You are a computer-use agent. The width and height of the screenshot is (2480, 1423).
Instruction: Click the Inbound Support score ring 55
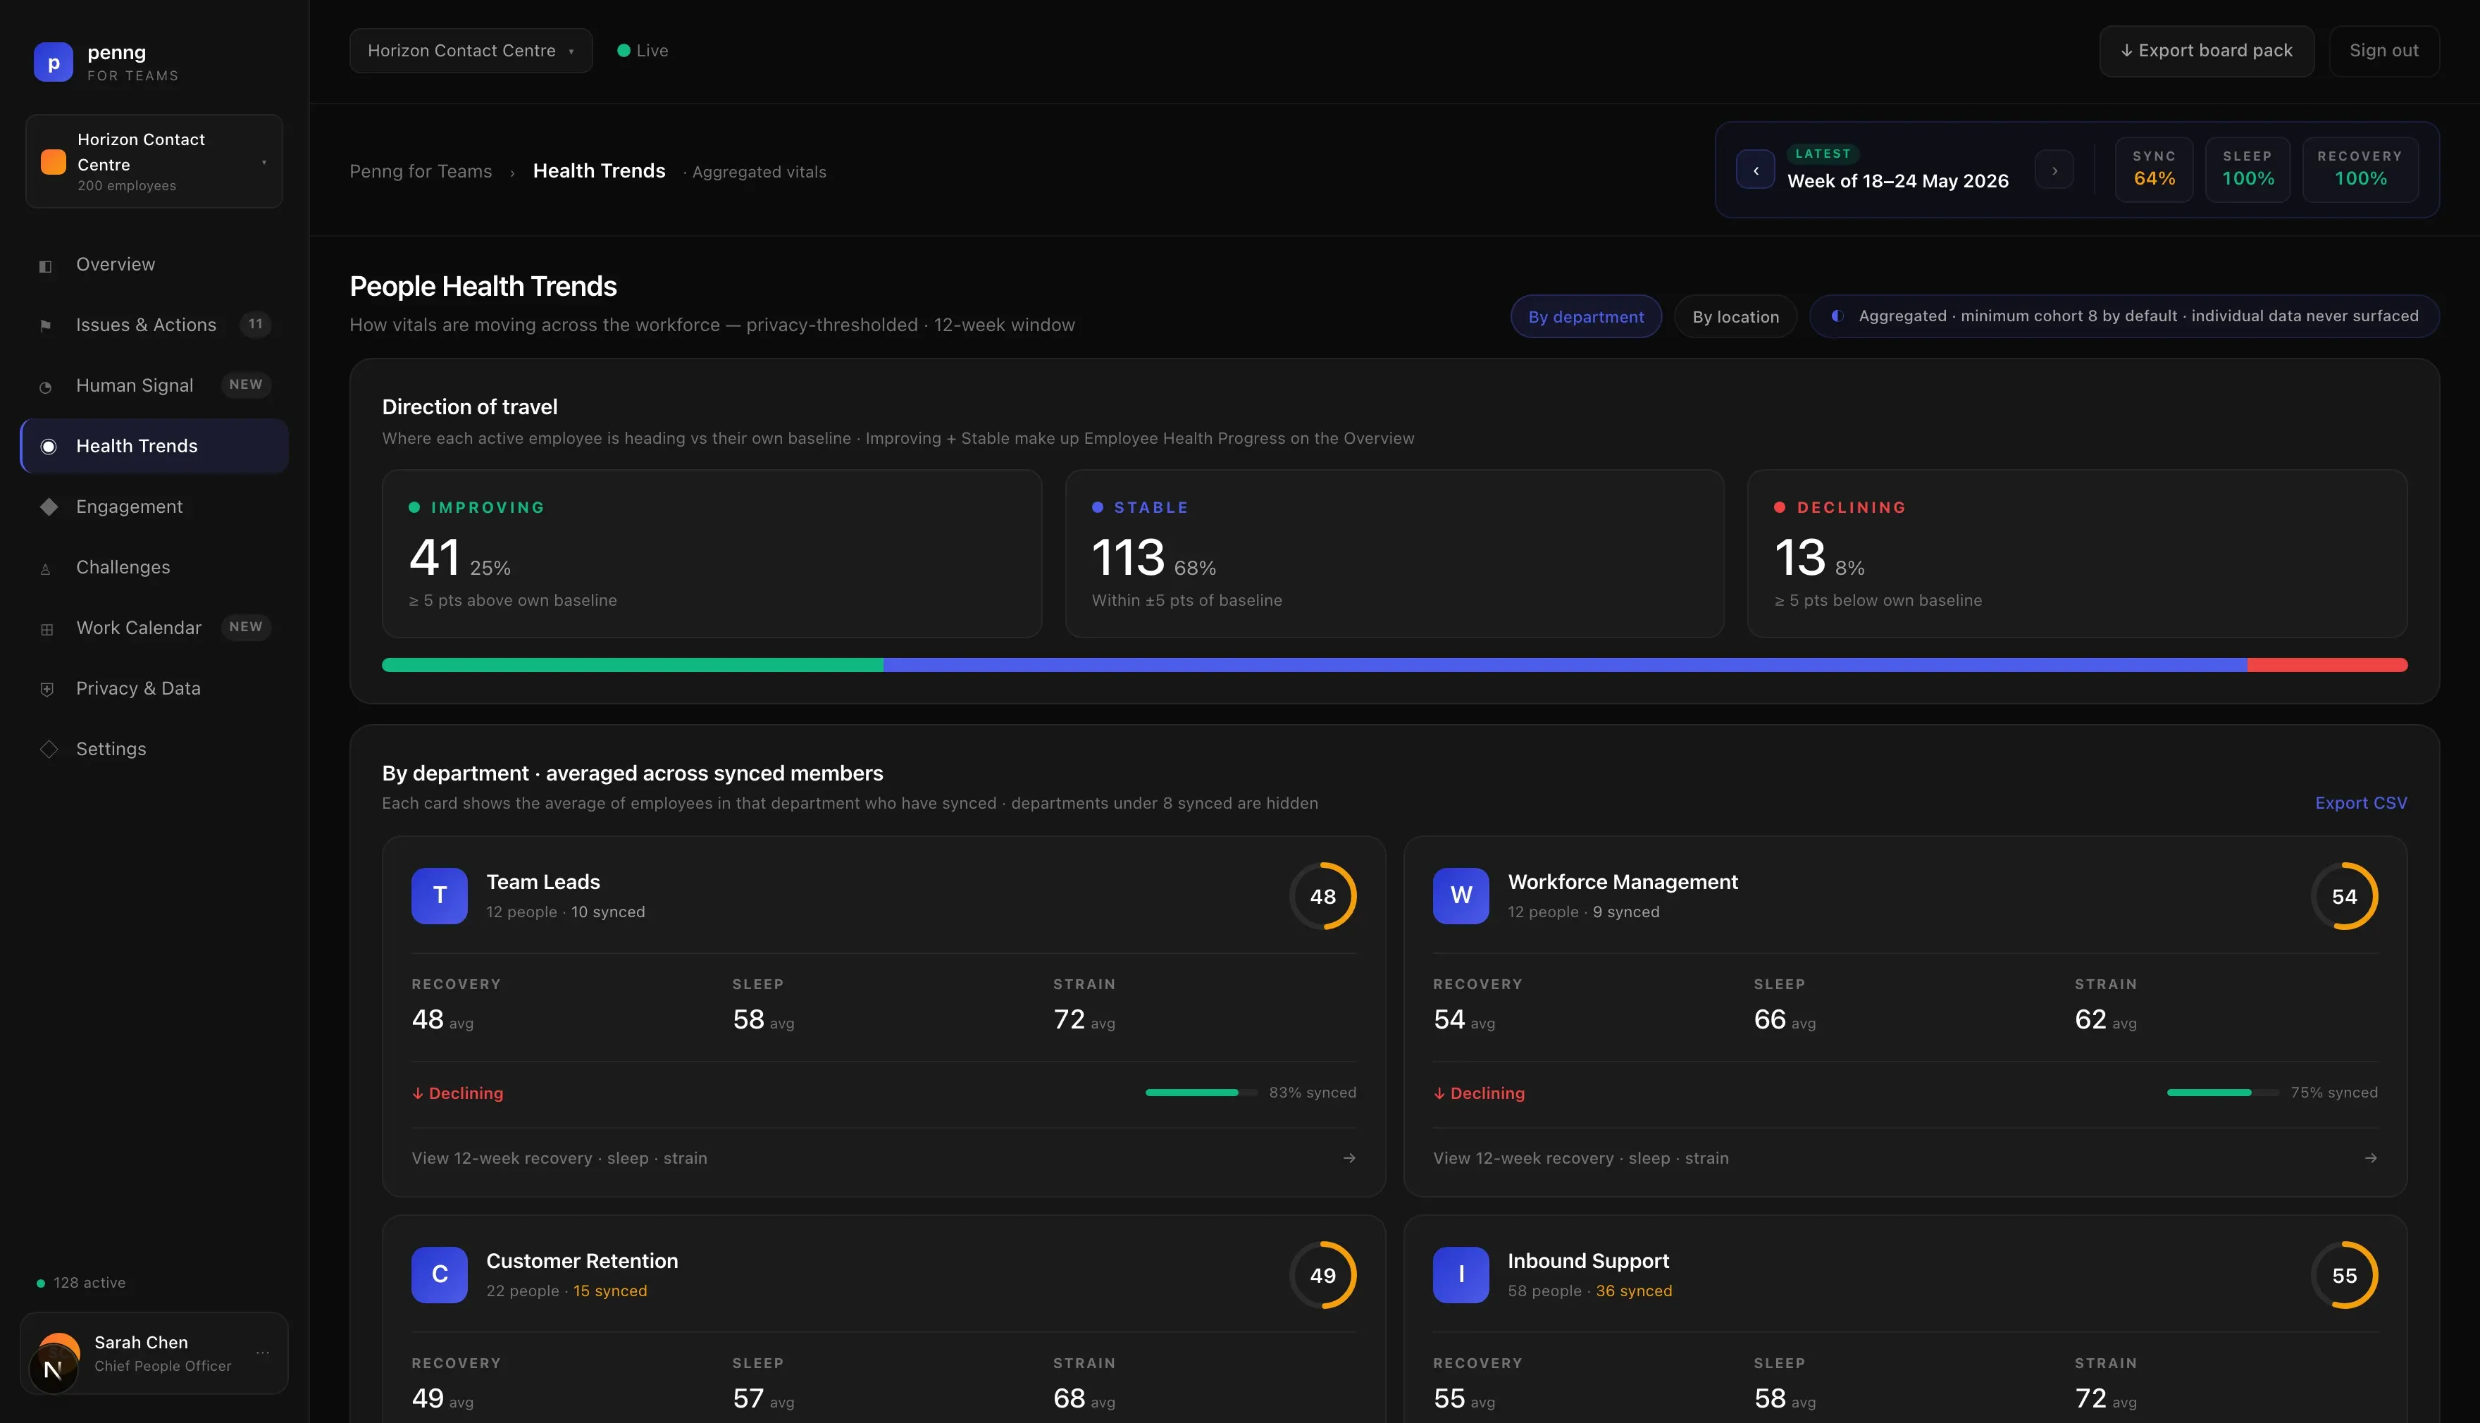(2344, 1276)
